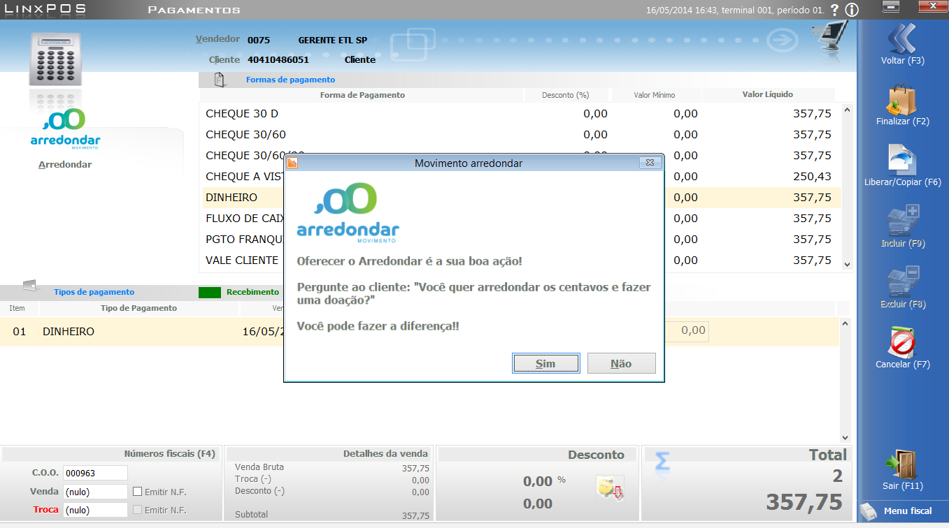Click the C.O.O. field 000963
The height and width of the screenshot is (528, 949).
pos(95,473)
